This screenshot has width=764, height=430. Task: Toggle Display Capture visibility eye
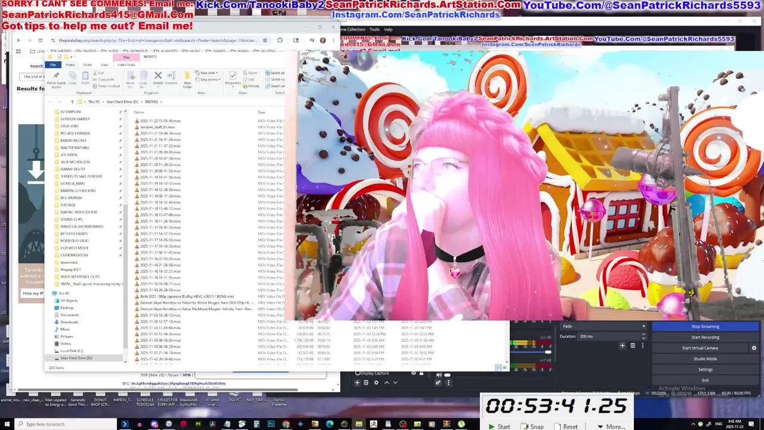414,373
